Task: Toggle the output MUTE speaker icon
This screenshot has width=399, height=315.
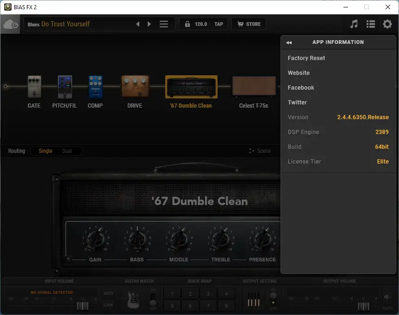Action: [387, 297]
